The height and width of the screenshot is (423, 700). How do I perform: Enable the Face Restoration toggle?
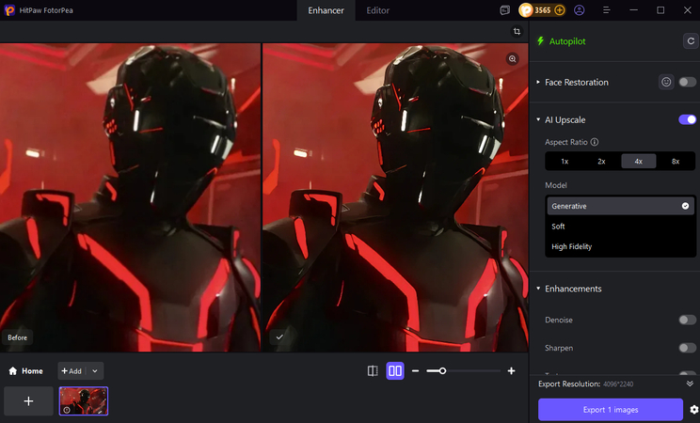point(687,82)
